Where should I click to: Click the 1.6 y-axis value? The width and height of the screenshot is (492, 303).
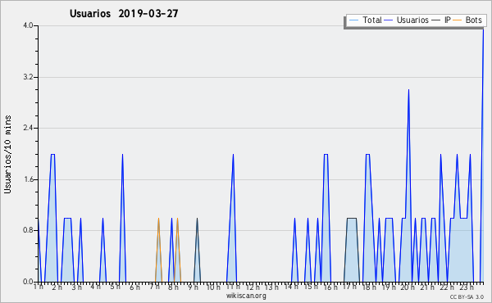pos(28,179)
